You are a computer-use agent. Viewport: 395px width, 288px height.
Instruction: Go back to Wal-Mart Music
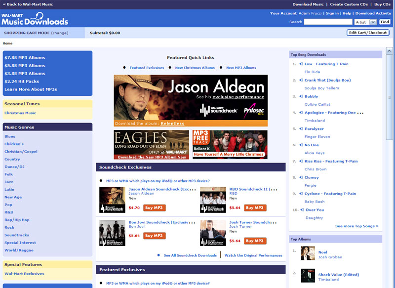point(28,4)
